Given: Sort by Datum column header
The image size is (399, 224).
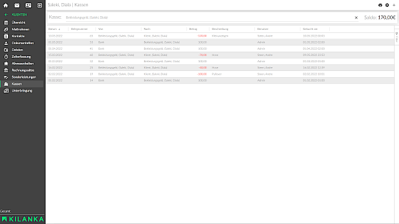Looking at the screenshot, I should pyautogui.click(x=52, y=29).
